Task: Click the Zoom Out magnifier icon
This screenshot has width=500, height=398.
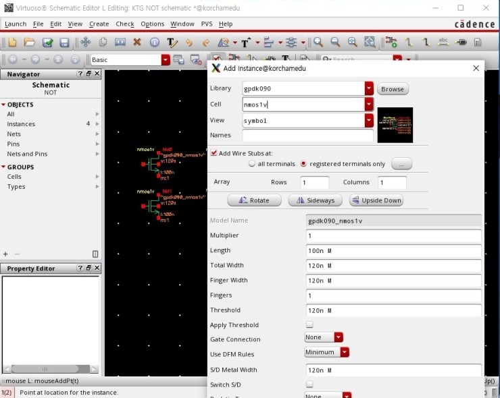Action: (335, 42)
